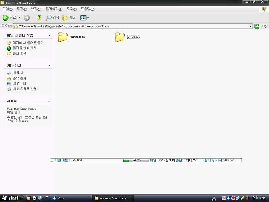
Task: Collapse the 자세히 details panel
Action: (49, 101)
